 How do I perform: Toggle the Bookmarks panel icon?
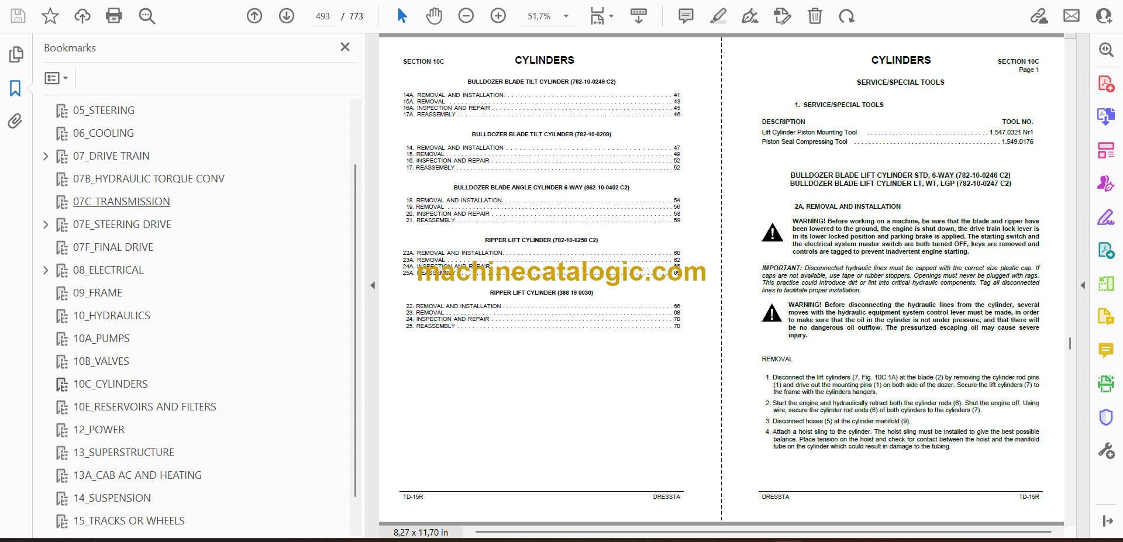[16, 88]
